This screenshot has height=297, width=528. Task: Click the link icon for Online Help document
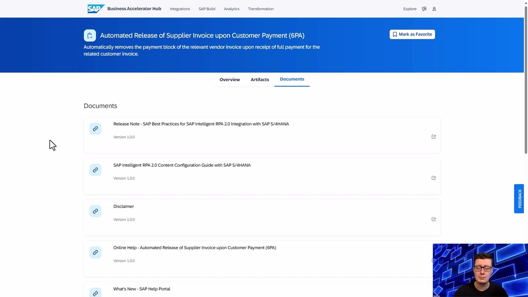(95, 252)
